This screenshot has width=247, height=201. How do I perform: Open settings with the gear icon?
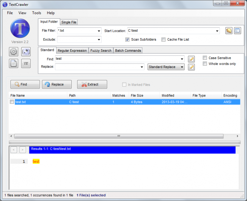(x=14, y=51)
